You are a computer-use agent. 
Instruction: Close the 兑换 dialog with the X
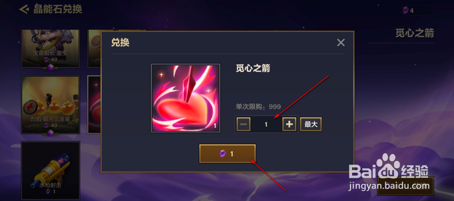(341, 42)
